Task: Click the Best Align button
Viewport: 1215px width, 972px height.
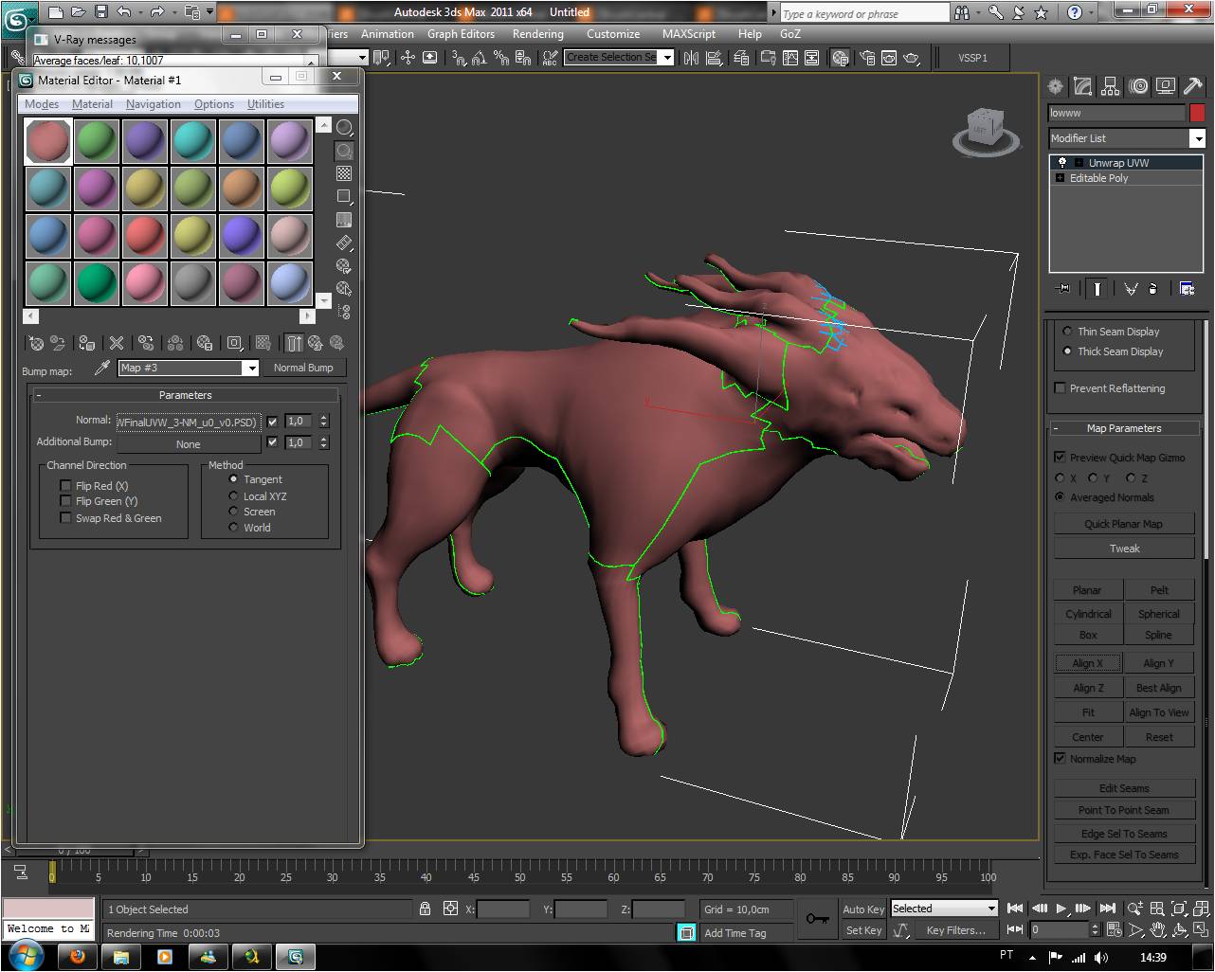Action: 1159,688
